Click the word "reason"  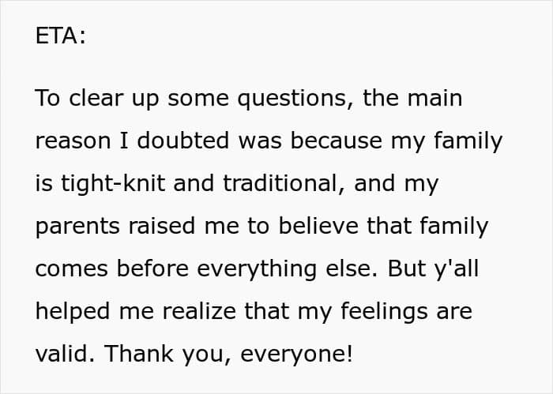[73, 141]
